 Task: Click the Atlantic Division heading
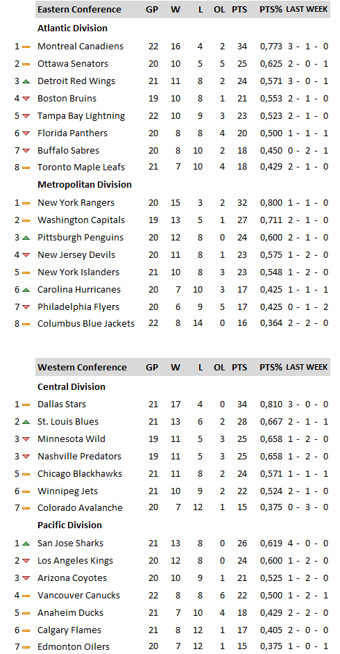pyautogui.click(x=72, y=28)
